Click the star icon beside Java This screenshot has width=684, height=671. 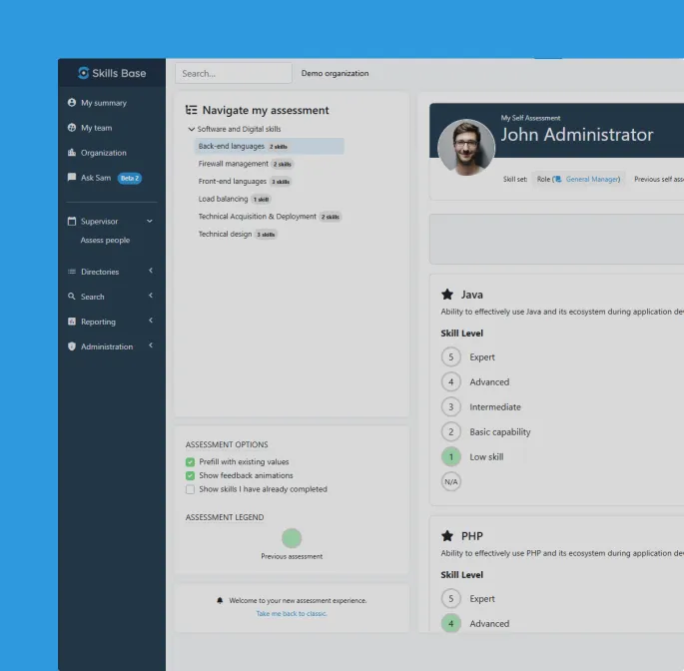coord(447,295)
